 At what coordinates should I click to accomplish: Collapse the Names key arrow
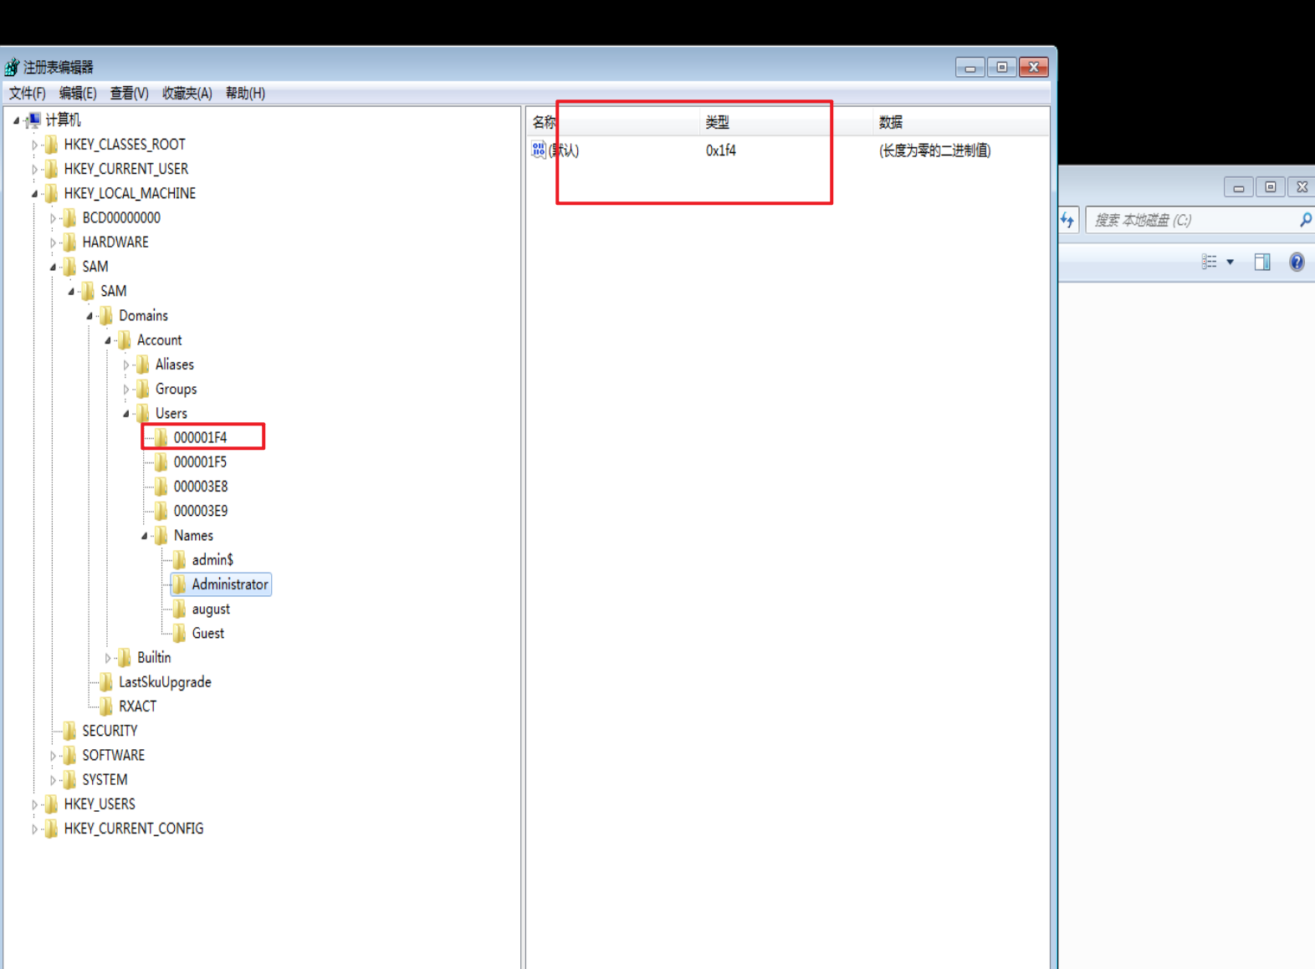tap(145, 536)
